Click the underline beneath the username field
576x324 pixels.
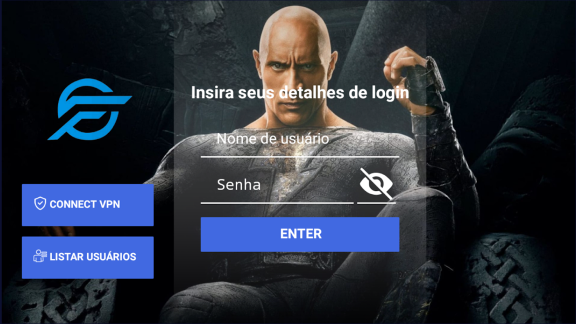coord(300,156)
